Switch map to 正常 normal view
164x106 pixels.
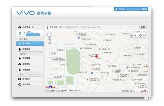click(143, 36)
